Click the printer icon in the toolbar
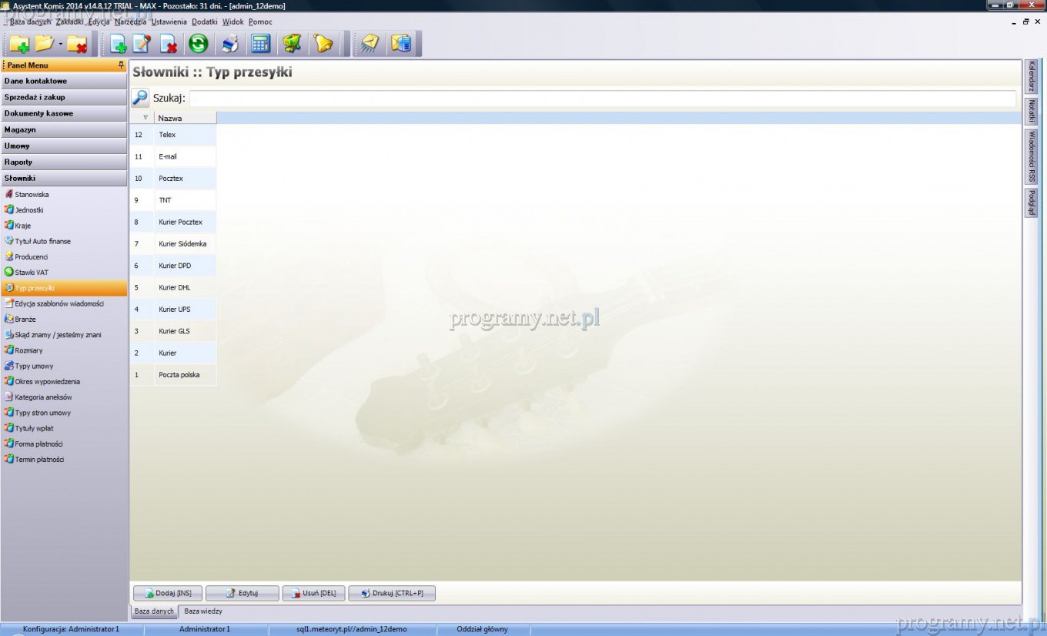1047x636 pixels. click(x=230, y=44)
